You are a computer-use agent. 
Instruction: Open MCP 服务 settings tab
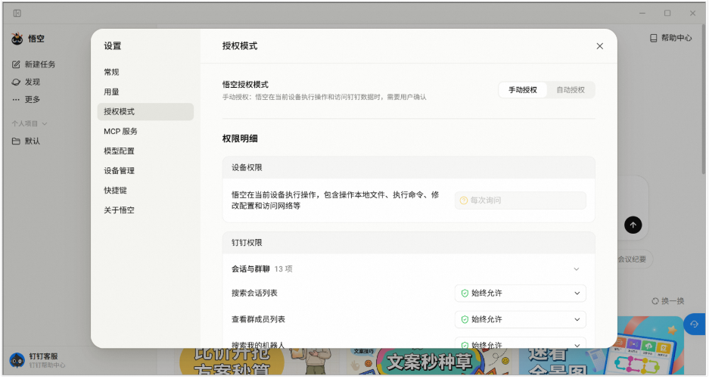coord(145,131)
